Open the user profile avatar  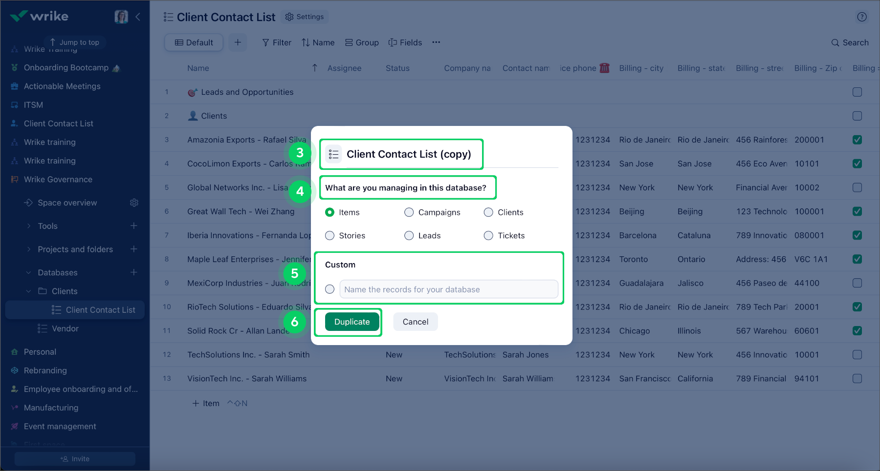121,17
